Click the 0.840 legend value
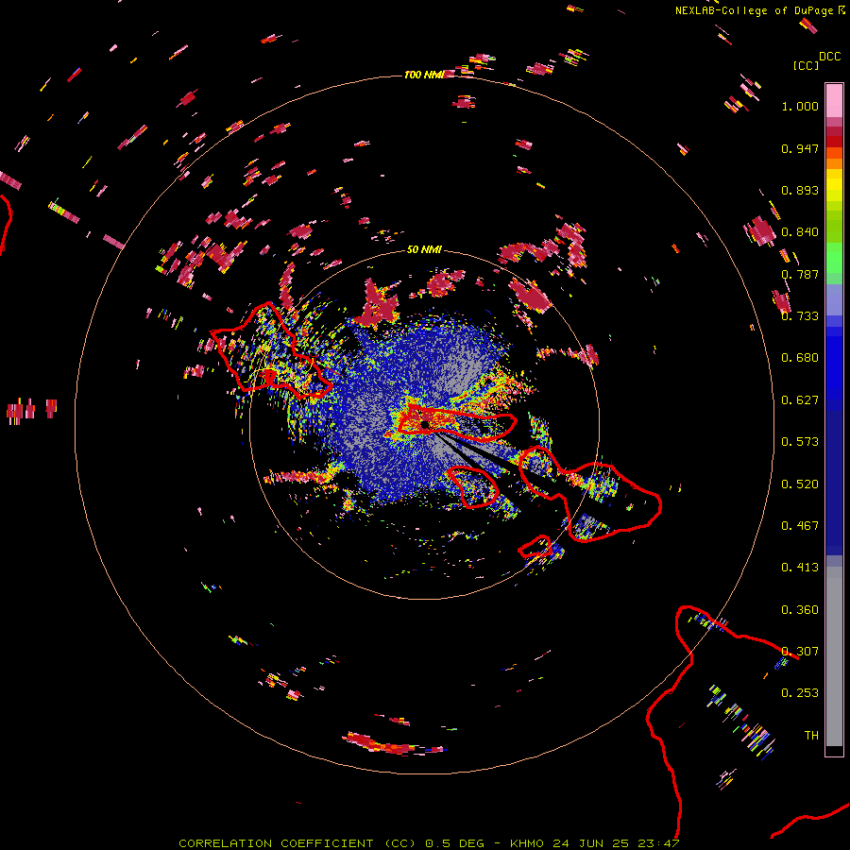This screenshot has width=850, height=850. coord(800,232)
